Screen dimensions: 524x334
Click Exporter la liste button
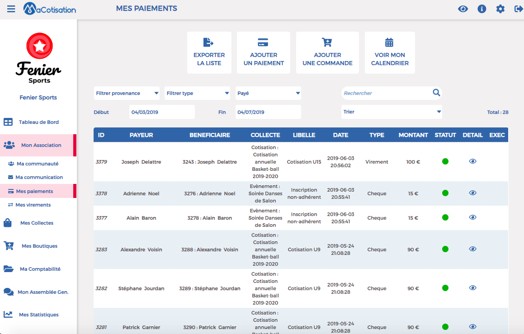209,53
